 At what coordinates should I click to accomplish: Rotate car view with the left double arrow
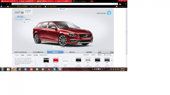[67, 47]
